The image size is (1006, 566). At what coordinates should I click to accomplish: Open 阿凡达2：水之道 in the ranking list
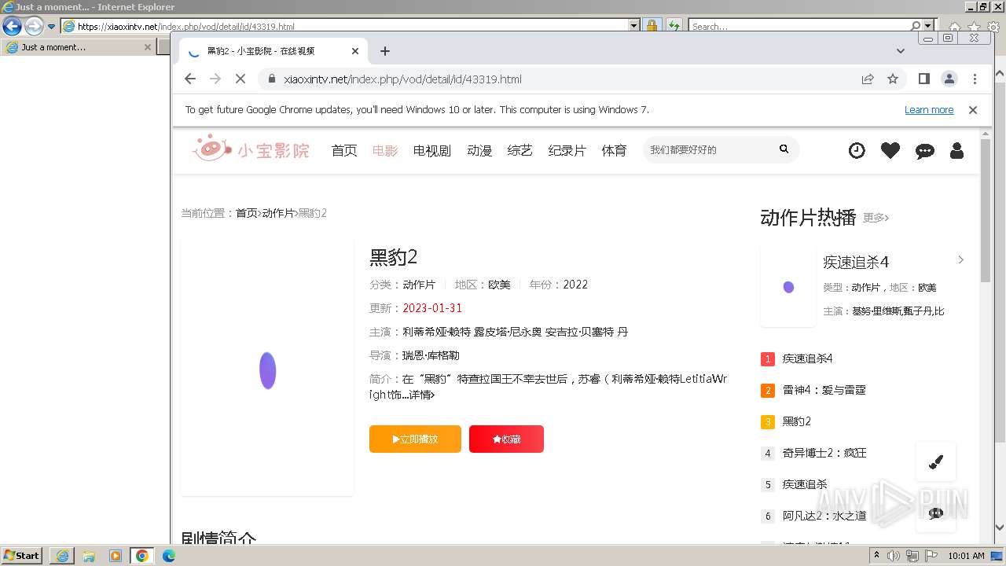coord(824,516)
